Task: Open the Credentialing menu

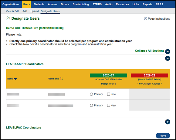Action: pos(81,4)
